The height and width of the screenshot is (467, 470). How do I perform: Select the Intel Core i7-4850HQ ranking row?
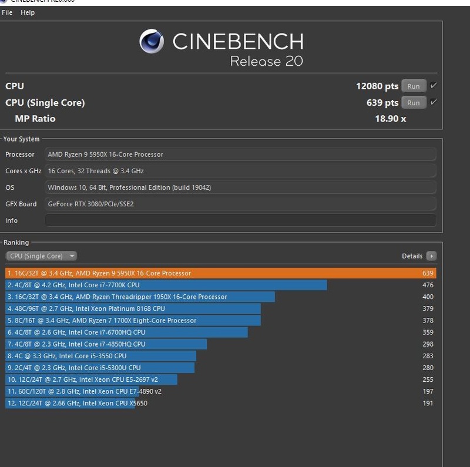coord(221,344)
